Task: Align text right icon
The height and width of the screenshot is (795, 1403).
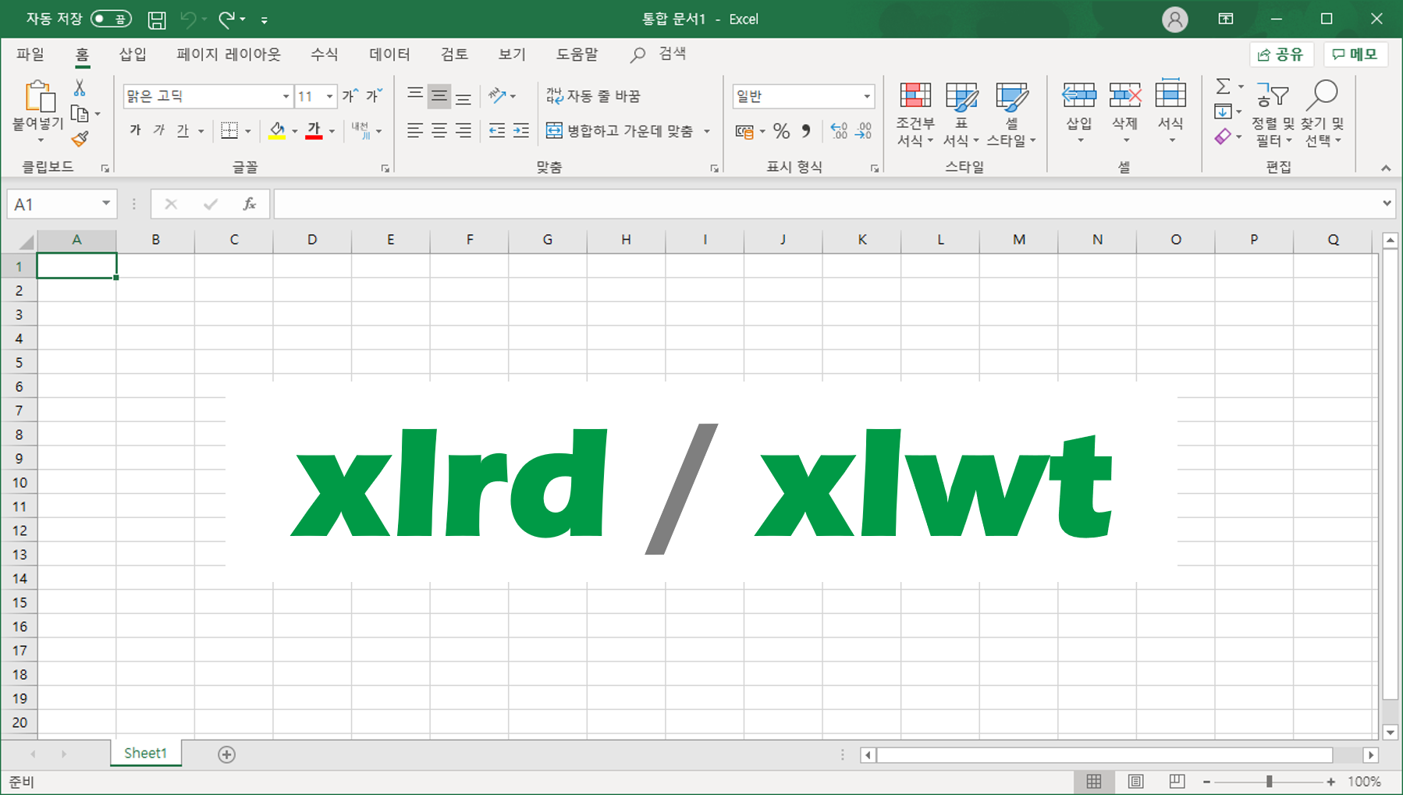Action: 464,130
